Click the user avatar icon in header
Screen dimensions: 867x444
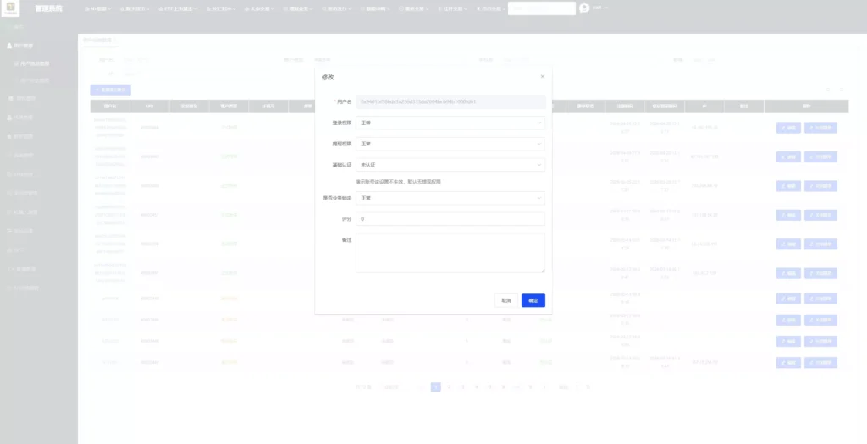point(584,8)
